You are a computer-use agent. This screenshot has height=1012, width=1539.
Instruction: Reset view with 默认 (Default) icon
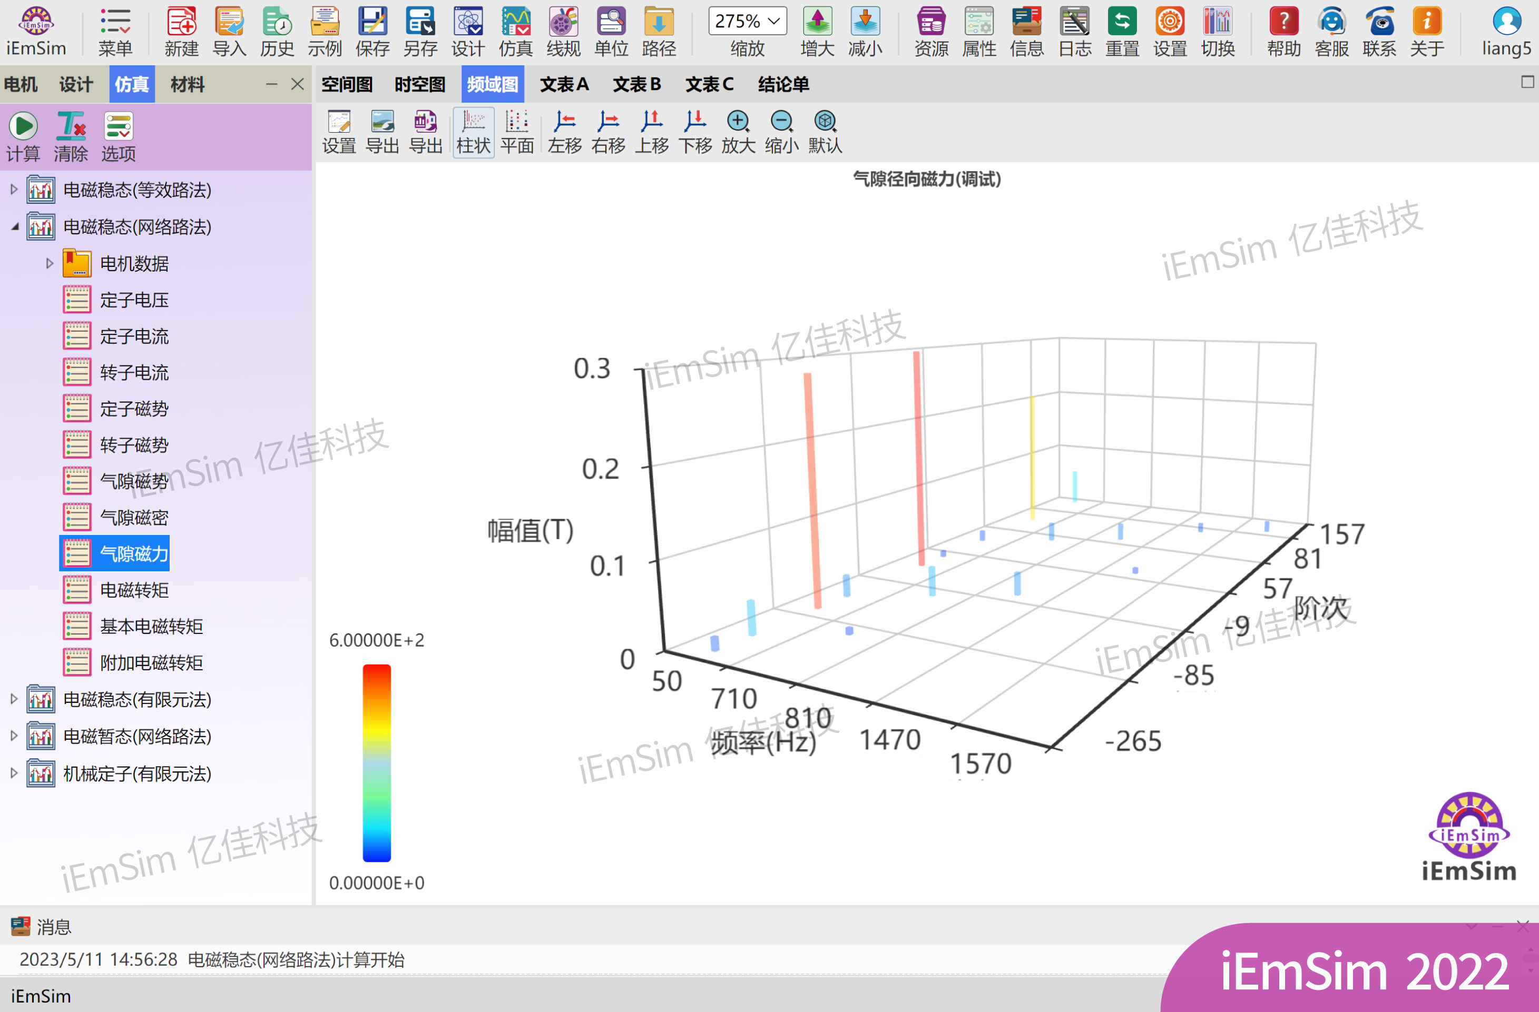pos(825,132)
